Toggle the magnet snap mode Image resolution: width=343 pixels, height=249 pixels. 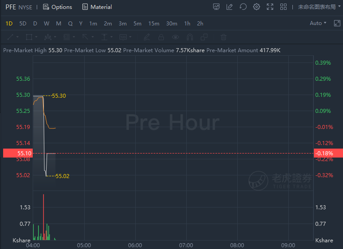tap(190, 37)
